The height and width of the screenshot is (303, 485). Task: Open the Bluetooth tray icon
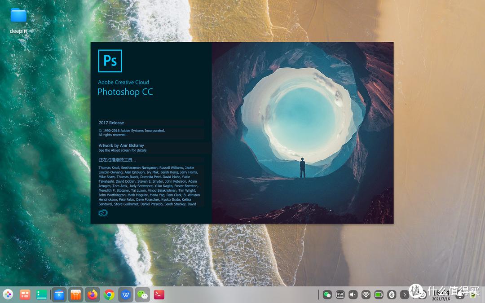click(x=392, y=294)
